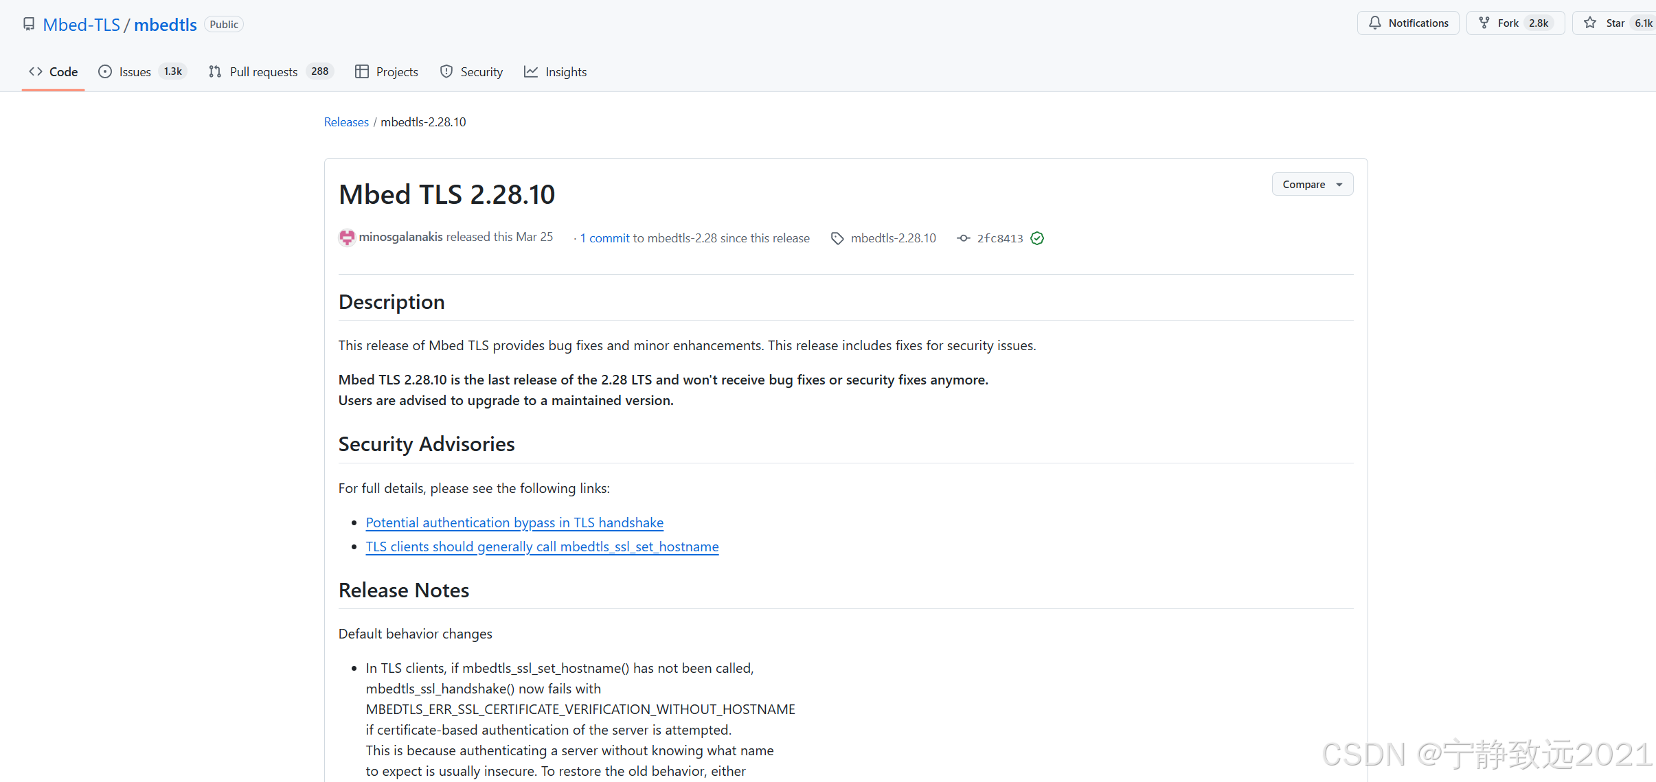
Task: Click the fork icon in Fork button
Action: (1484, 23)
